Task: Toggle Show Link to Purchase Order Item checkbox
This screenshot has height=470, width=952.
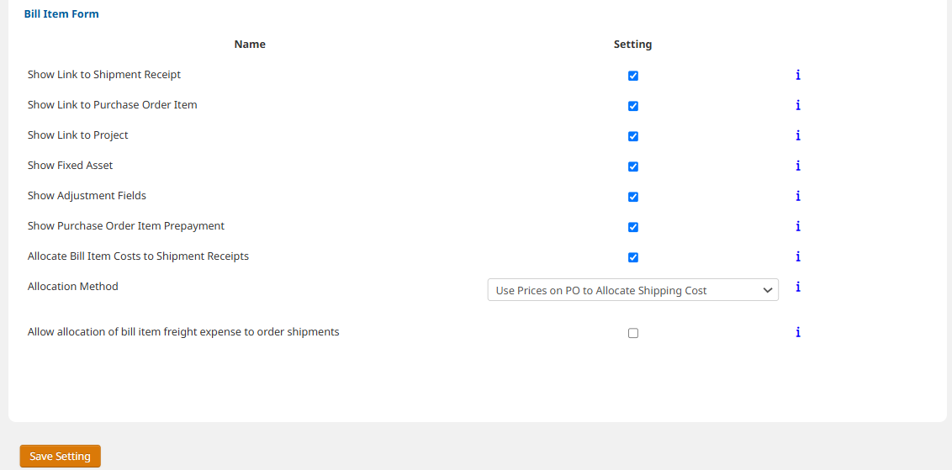Action: point(632,106)
